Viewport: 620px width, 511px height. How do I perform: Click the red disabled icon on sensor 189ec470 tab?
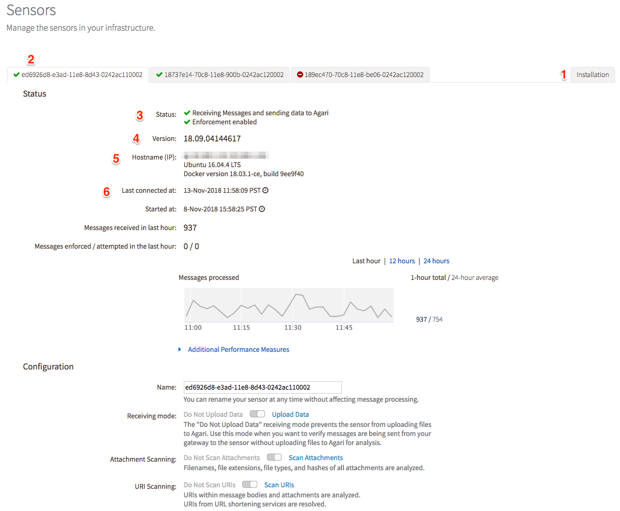click(x=300, y=74)
